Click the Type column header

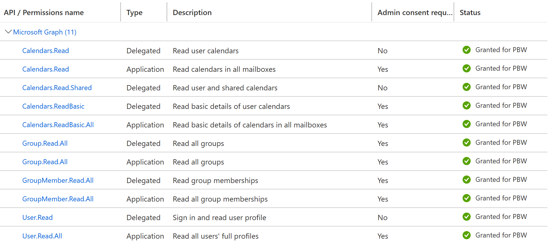pyautogui.click(x=135, y=13)
